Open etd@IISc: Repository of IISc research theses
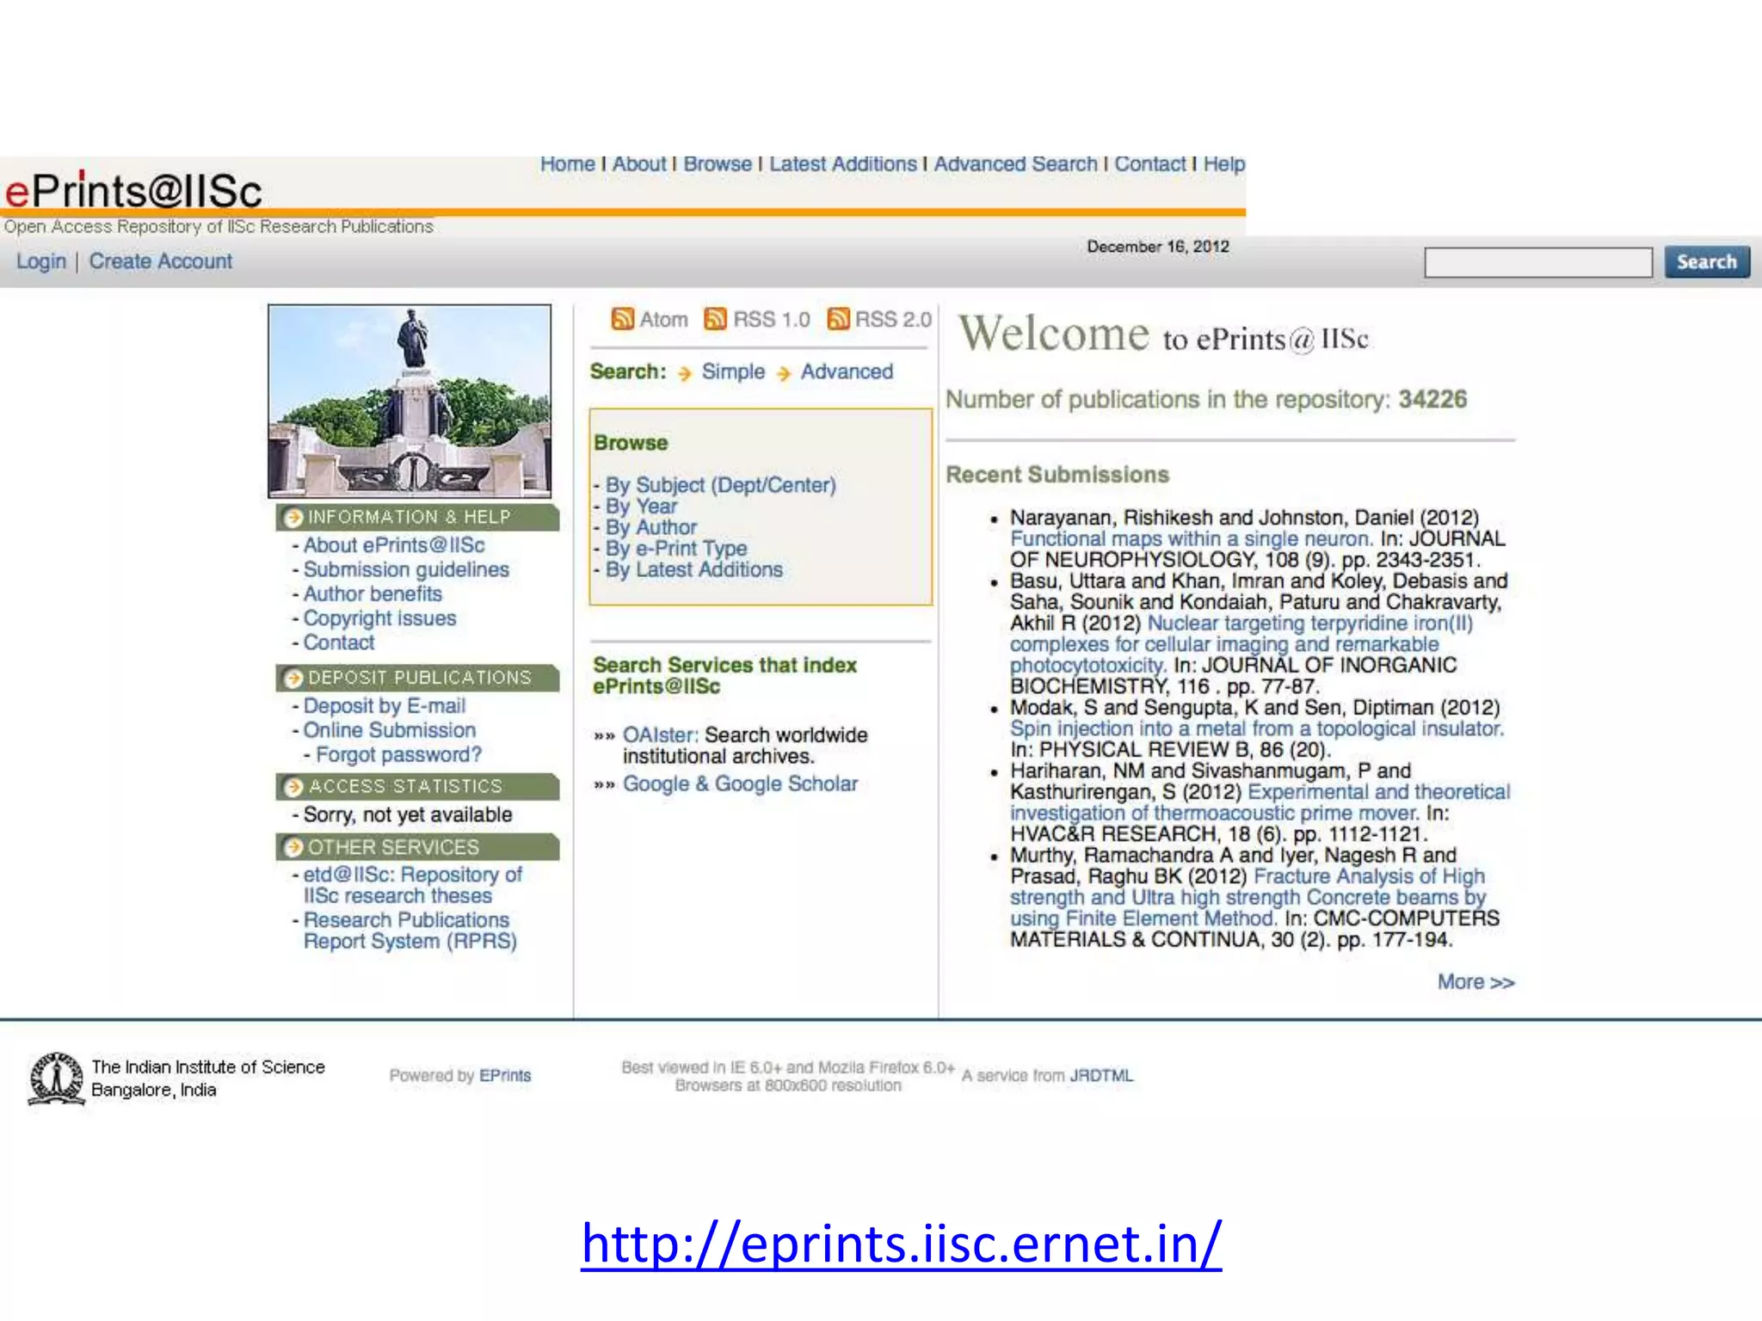This screenshot has height=1321, width=1762. pos(412,885)
